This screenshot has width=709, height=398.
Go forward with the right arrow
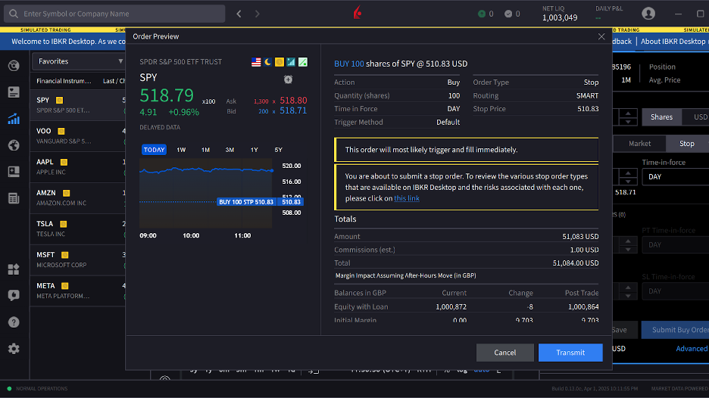click(x=258, y=14)
